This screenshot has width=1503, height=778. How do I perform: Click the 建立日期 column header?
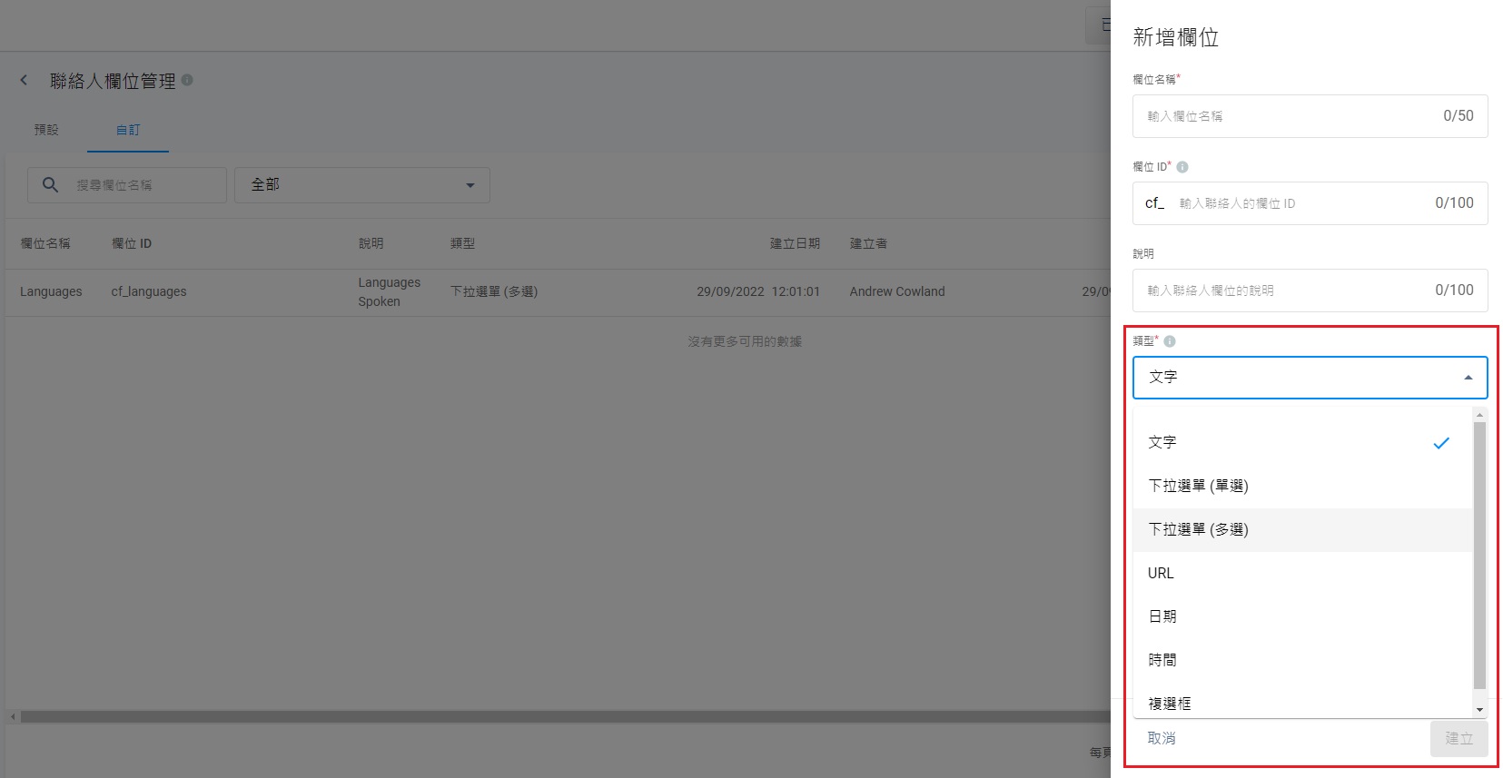pos(795,243)
